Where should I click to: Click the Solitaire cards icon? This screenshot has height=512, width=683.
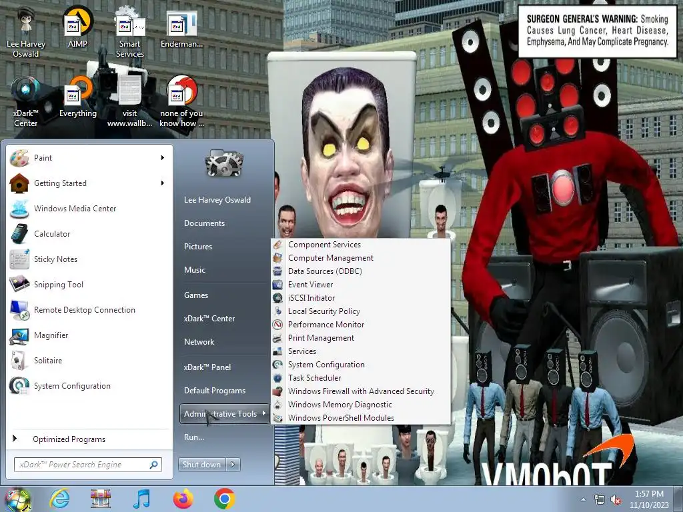19,361
